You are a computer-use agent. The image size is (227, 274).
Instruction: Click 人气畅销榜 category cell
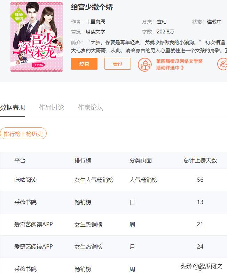143,180
